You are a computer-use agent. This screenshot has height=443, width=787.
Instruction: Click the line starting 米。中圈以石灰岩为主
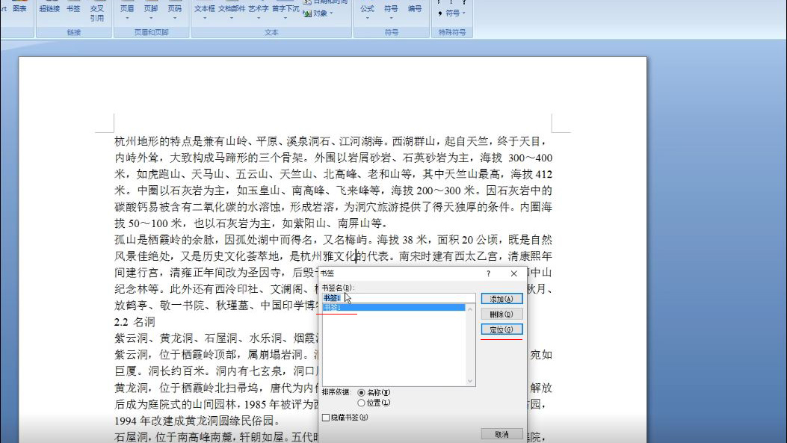333,190
